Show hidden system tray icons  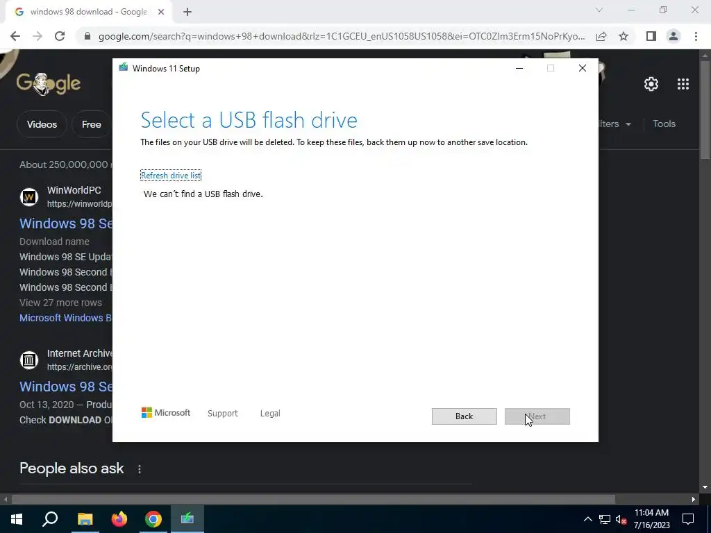(587, 519)
